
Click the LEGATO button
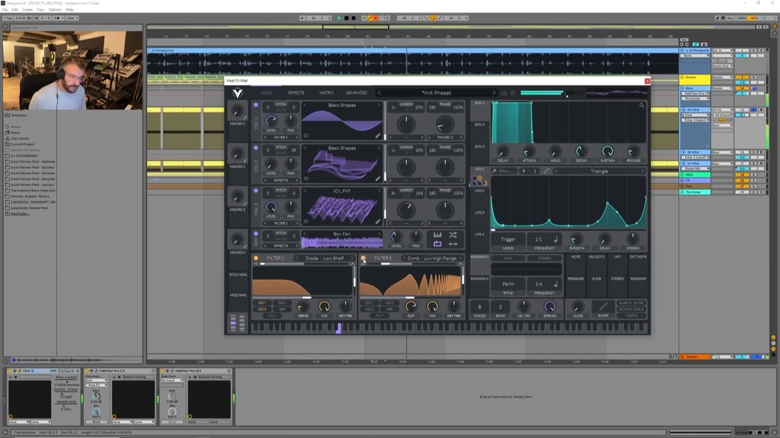[x=631, y=316]
